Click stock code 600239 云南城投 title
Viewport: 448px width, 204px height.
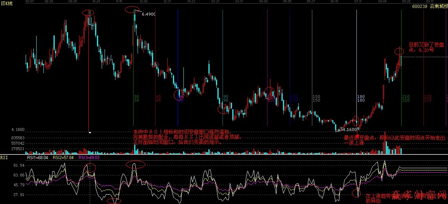(x=429, y=7)
